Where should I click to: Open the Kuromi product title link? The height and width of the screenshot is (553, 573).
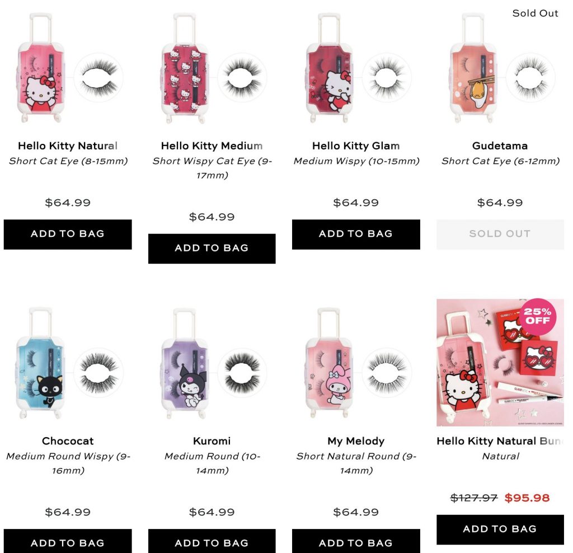tap(212, 441)
